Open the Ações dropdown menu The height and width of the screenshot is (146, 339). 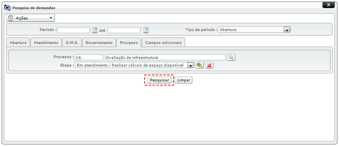coord(30,18)
